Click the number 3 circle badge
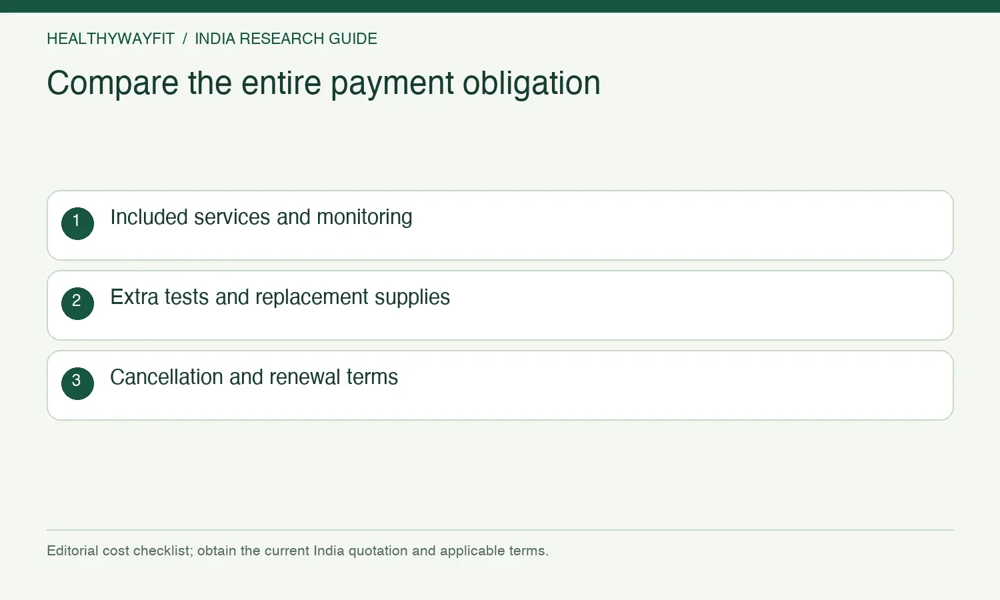 [77, 383]
